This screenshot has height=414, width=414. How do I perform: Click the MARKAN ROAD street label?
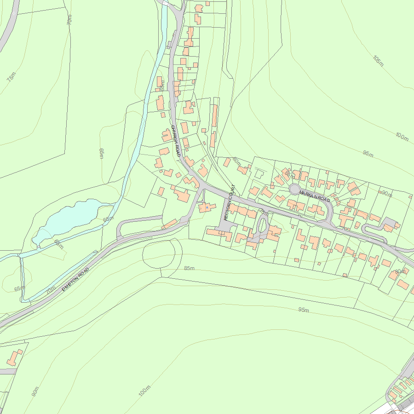coord(315,196)
